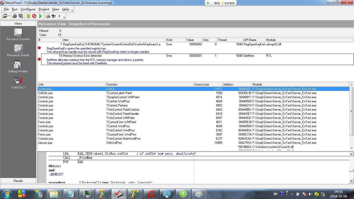Image resolution: width=354 pixels, height=199 pixels.
Task: Open the file explorer folder taskbar icon
Action: (x=54, y=194)
